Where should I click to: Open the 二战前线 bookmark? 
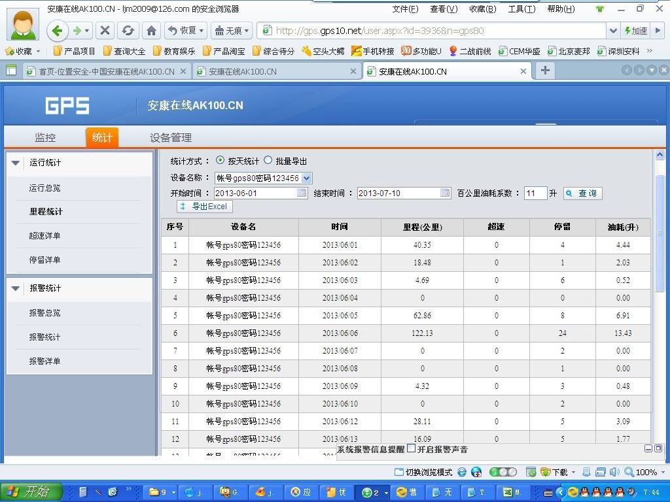tap(470, 51)
